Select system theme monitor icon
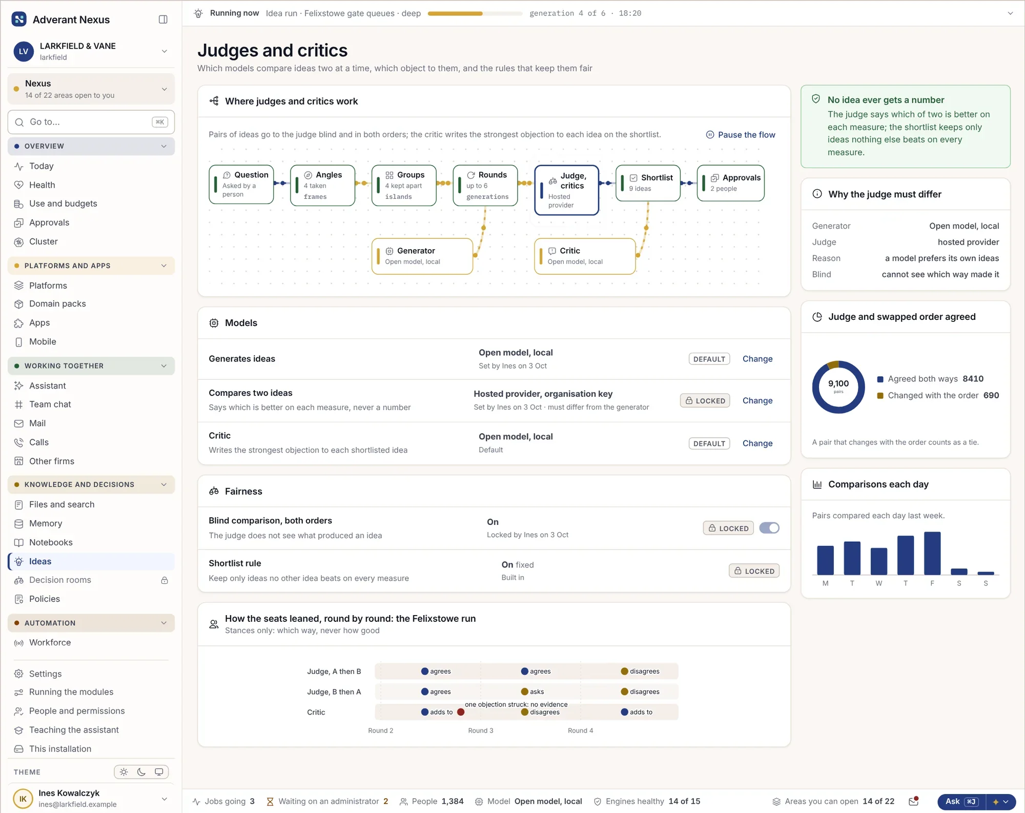Viewport: 1025px width, 813px height. click(159, 772)
